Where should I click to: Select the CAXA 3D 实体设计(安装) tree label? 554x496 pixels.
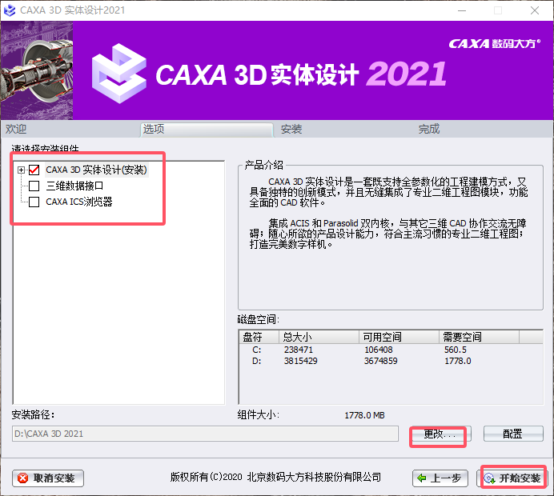96,170
